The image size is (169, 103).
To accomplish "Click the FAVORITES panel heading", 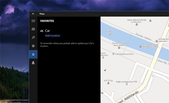I will pos(47,21).
